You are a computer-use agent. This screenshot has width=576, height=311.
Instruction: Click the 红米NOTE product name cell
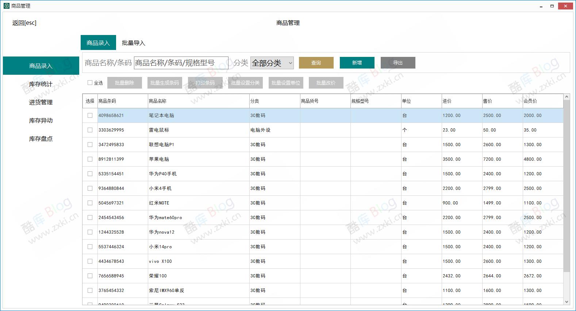coord(199,203)
